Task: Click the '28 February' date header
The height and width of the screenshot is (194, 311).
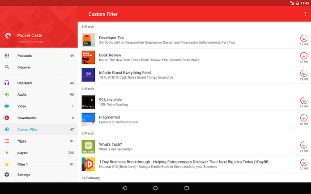Action: point(91,178)
